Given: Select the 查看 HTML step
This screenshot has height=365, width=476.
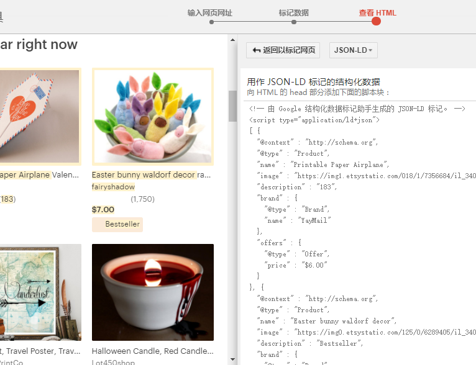Looking at the screenshot, I should (x=377, y=12).
